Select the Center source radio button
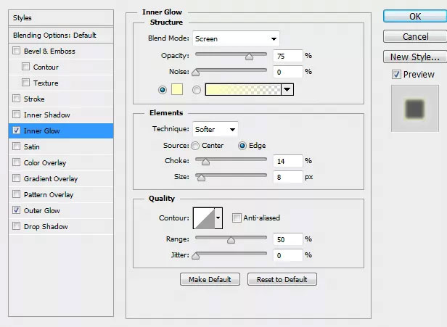The height and width of the screenshot is (327, 447). [x=195, y=146]
